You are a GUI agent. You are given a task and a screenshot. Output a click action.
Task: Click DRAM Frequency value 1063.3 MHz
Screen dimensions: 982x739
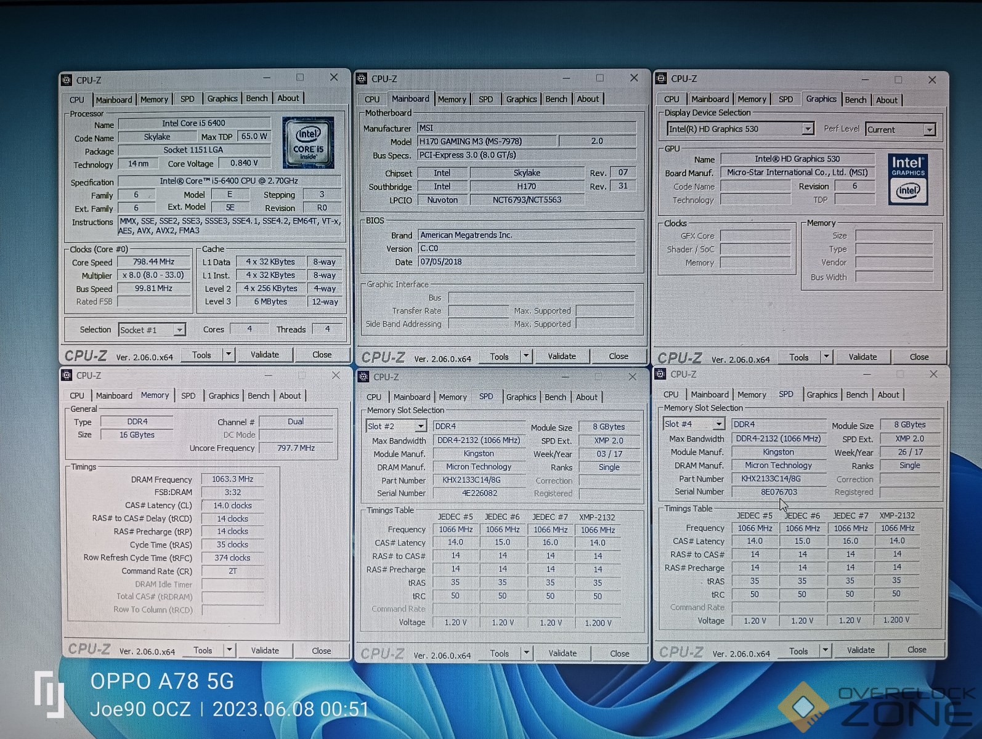coord(232,479)
